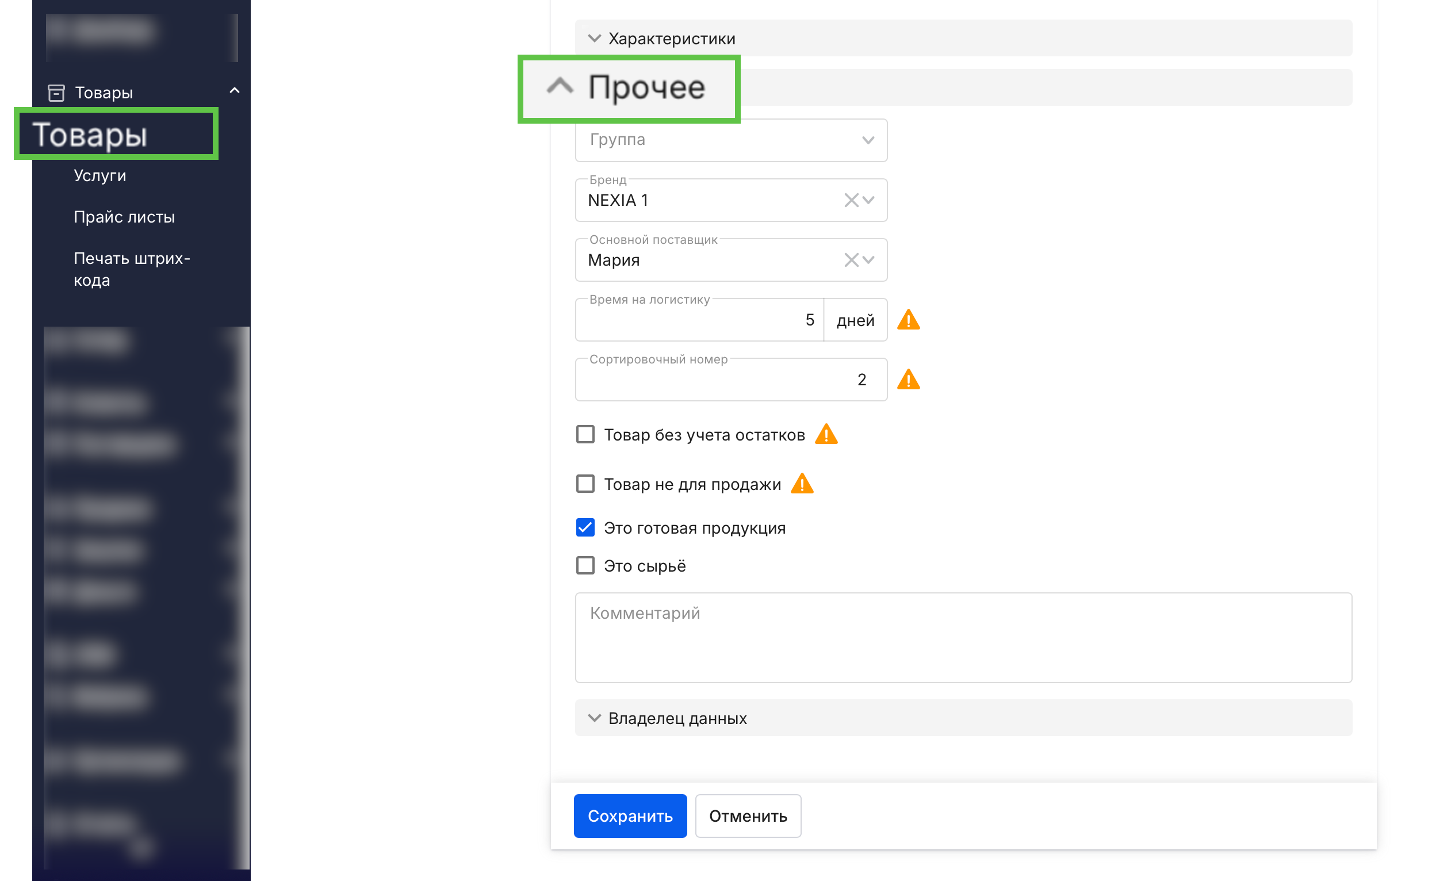The image size is (1455, 881).
Task: Enable Товар без учета остатков checkbox
Action: point(585,435)
